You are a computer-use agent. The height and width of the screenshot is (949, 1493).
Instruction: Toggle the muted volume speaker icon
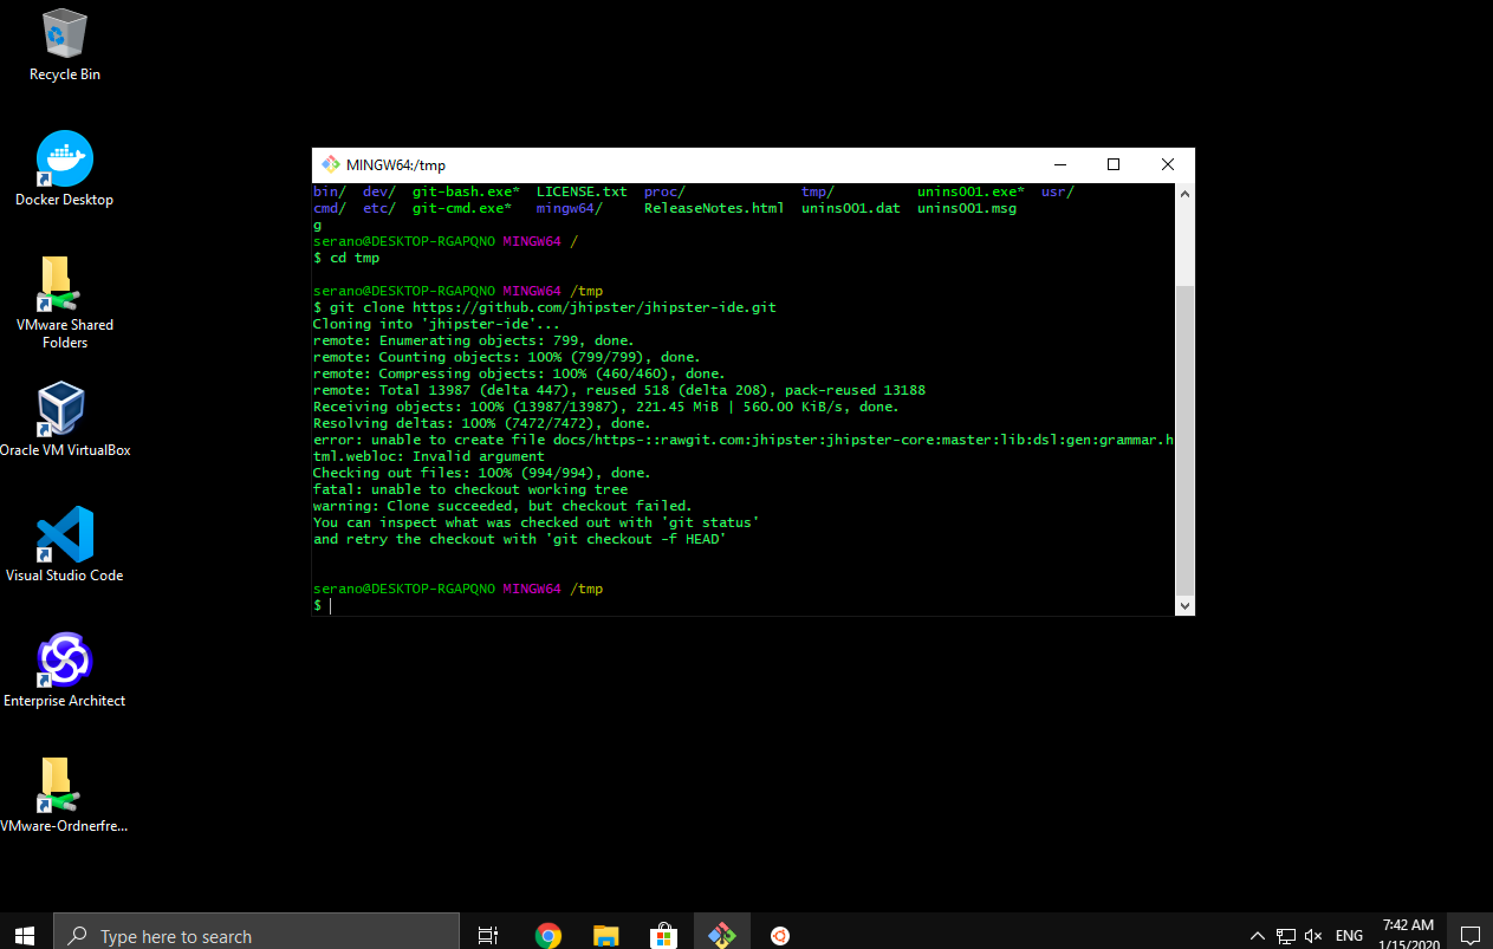[1313, 935]
